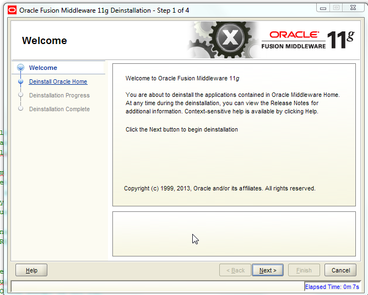Click the Deinstallation Complete step bullet
This screenshot has width=368, height=295.
20,108
